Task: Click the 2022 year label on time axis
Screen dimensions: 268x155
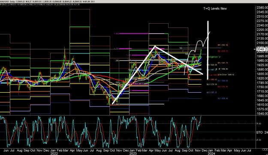Action: tap(54, 153)
